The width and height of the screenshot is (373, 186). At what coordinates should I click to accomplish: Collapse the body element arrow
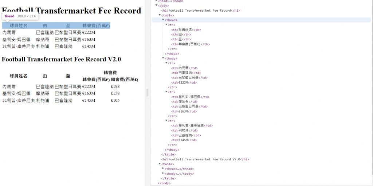(x=157, y=5)
